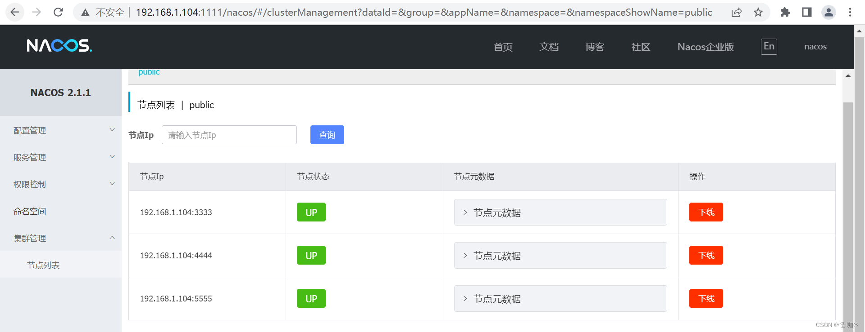865x332 pixels.
Task: Toggle the browser side panel icon
Action: pos(806,12)
